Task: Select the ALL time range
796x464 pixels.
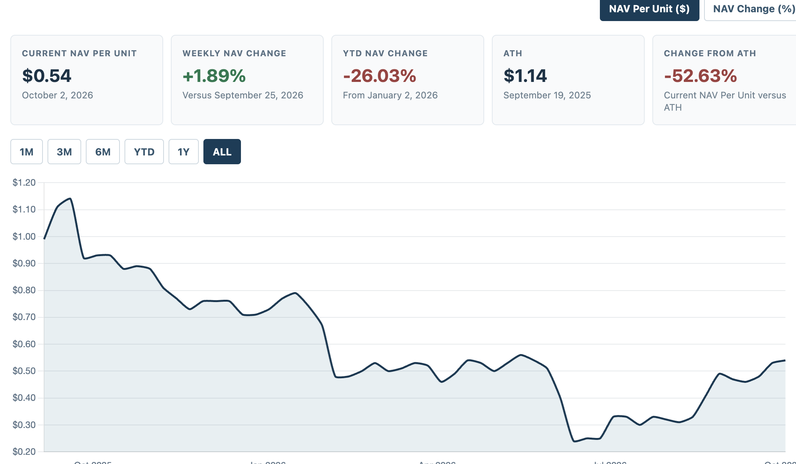Action: 222,152
